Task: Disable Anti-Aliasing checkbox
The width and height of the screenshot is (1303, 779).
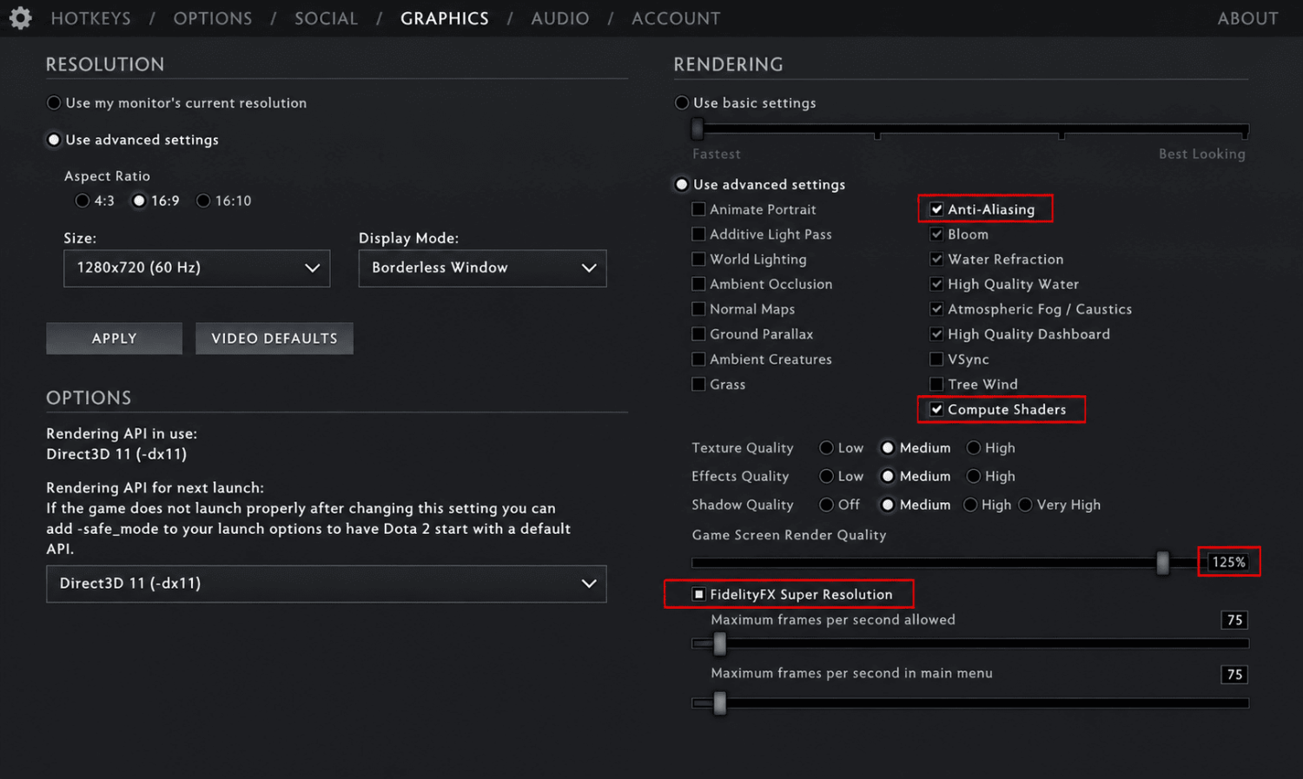Action: [x=936, y=209]
